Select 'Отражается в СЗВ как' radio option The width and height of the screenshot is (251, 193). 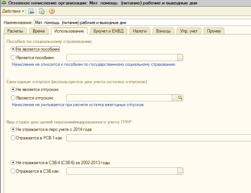pyautogui.click(x=14, y=171)
